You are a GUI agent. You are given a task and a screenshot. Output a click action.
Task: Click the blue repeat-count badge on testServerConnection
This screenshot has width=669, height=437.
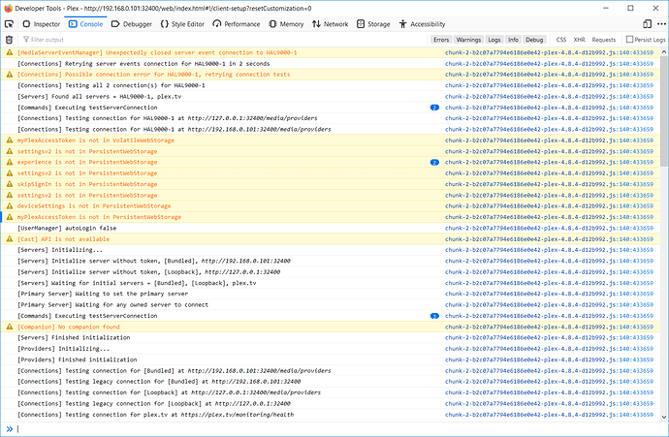click(434, 108)
